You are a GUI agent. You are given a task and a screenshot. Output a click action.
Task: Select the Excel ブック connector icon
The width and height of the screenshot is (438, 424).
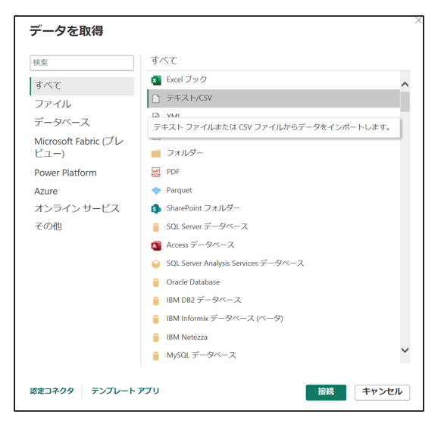coord(156,80)
